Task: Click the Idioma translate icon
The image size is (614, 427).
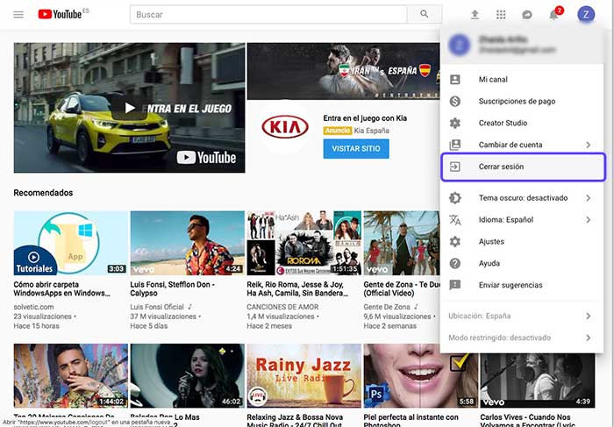Action: click(x=455, y=220)
